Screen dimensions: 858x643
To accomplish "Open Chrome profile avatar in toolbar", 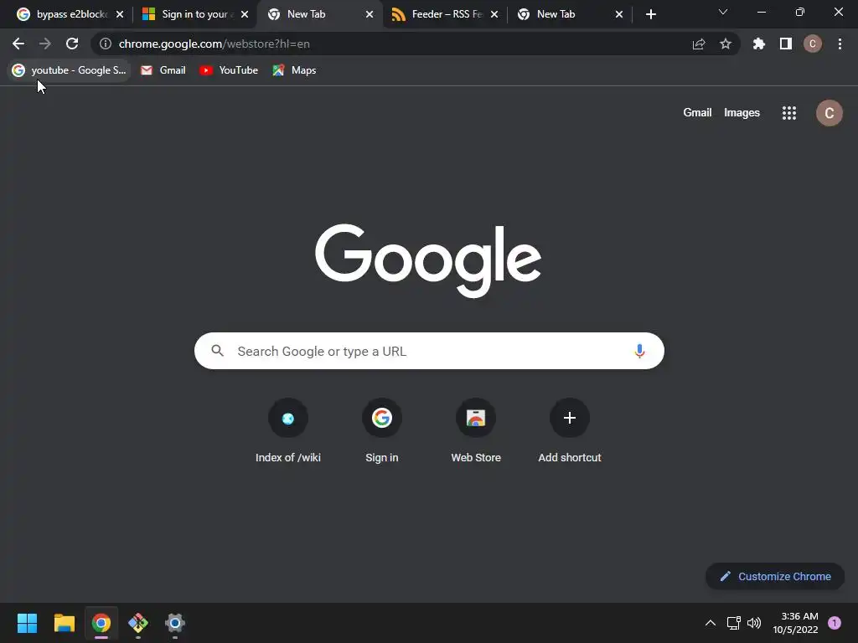I will (813, 44).
